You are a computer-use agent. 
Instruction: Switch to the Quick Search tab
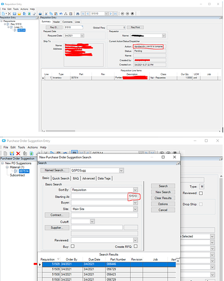[61, 178]
